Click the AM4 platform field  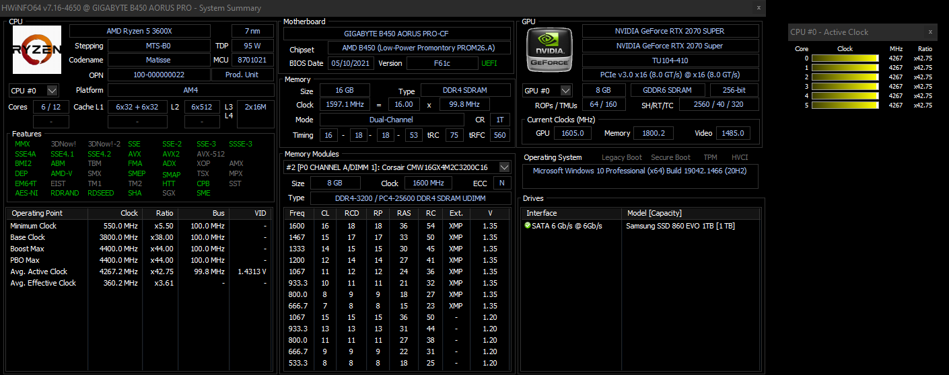pos(190,90)
